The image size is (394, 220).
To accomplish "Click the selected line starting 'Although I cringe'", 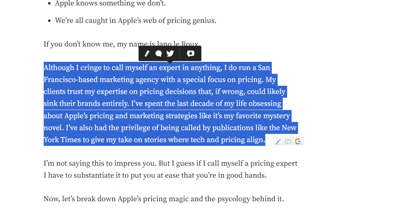I will tap(157, 68).
